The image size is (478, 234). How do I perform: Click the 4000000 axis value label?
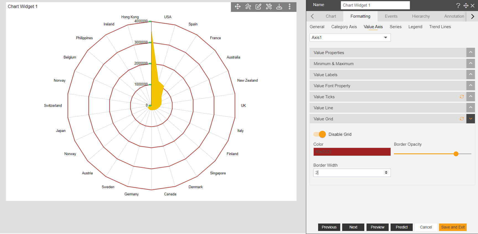[x=141, y=21]
